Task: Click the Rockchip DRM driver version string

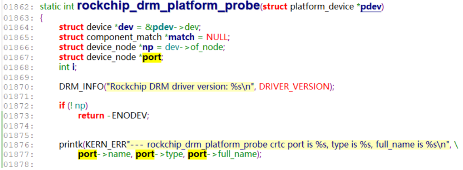Action: coord(181,86)
